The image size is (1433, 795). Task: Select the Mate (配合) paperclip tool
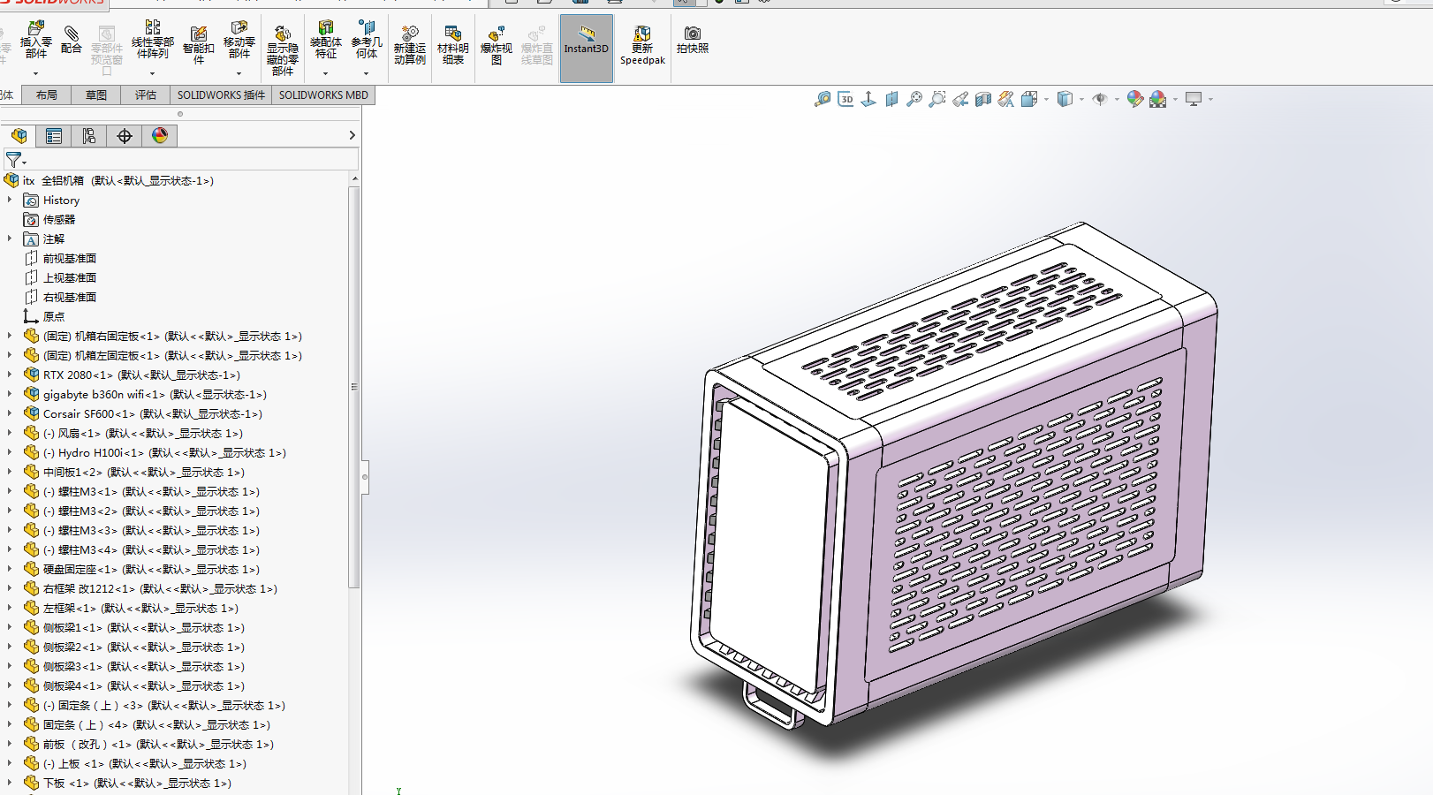tap(72, 40)
